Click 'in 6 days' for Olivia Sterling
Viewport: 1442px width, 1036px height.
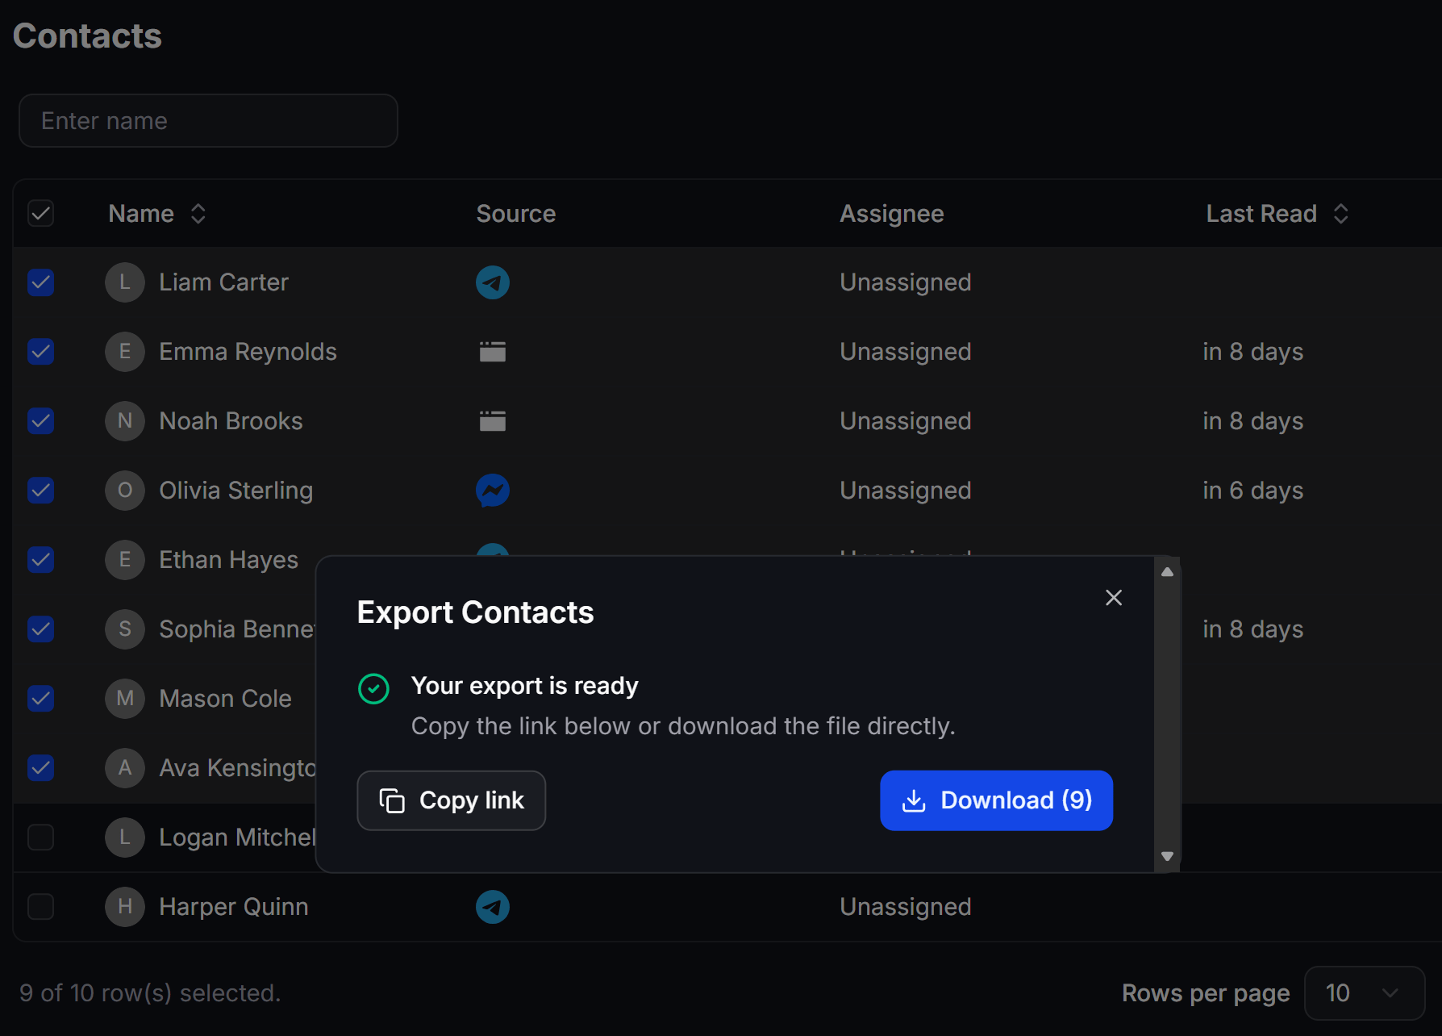point(1252,491)
